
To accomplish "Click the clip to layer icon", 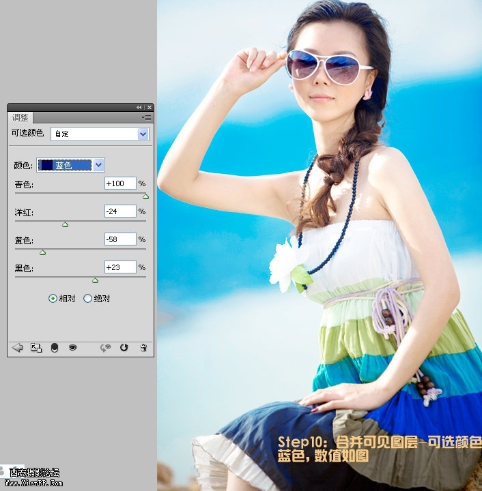I will 55,348.
